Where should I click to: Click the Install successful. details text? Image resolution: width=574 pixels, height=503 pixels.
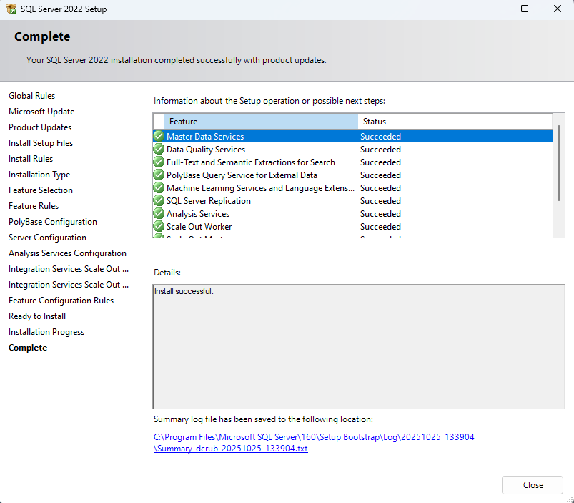tap(184, 291)
